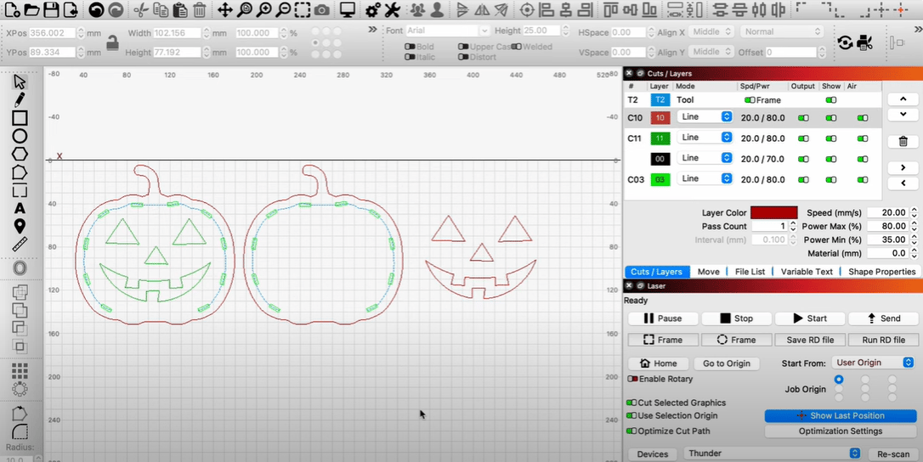Click the Send button
Screen dimensions: 923x462
(884, 318)
